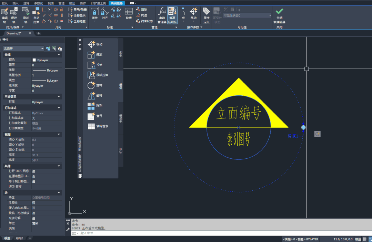The height and width of the screenshot is (242, 372).
Task: Select the lock (fix) geometric constraint icon
Action: (62, 10)
